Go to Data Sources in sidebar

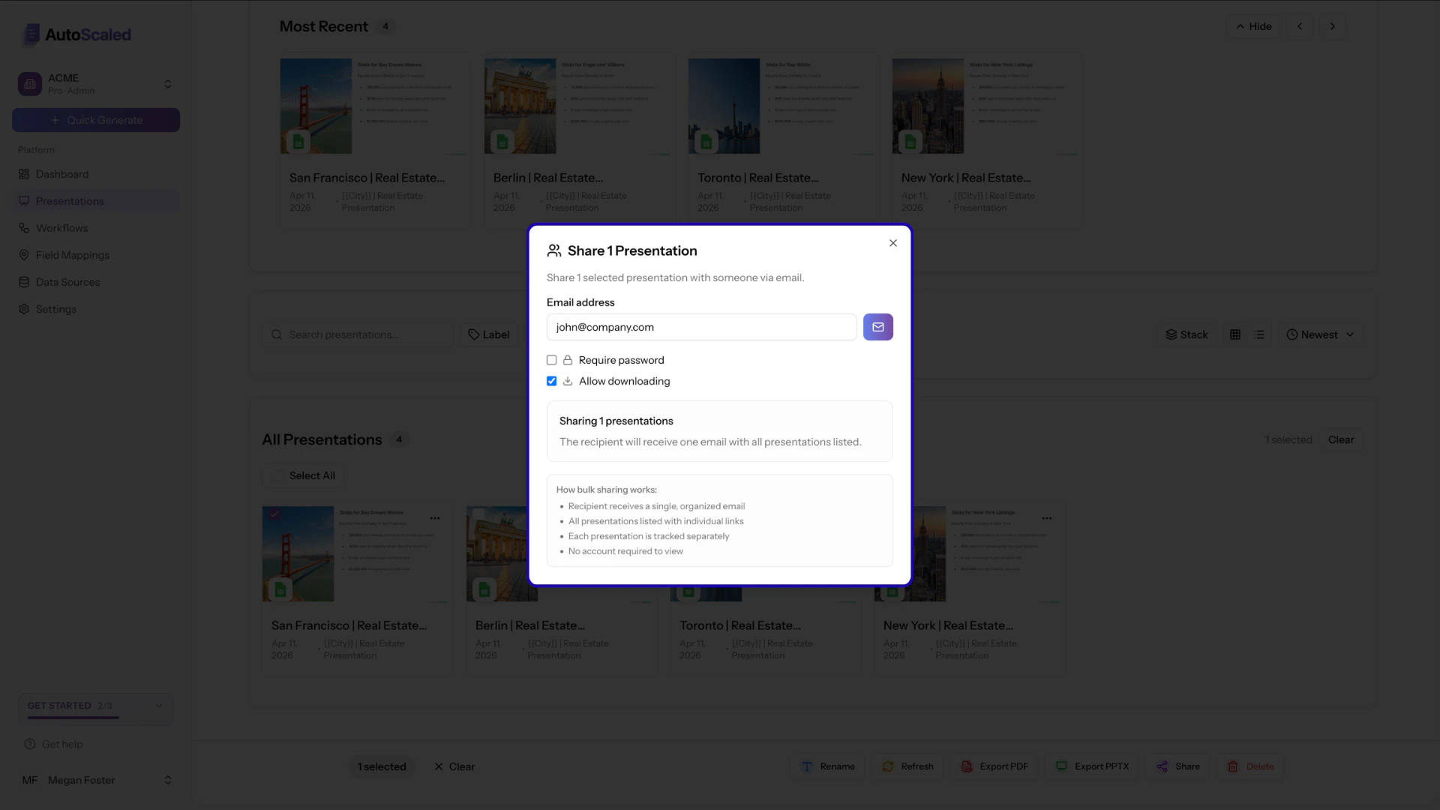[67, 282]
